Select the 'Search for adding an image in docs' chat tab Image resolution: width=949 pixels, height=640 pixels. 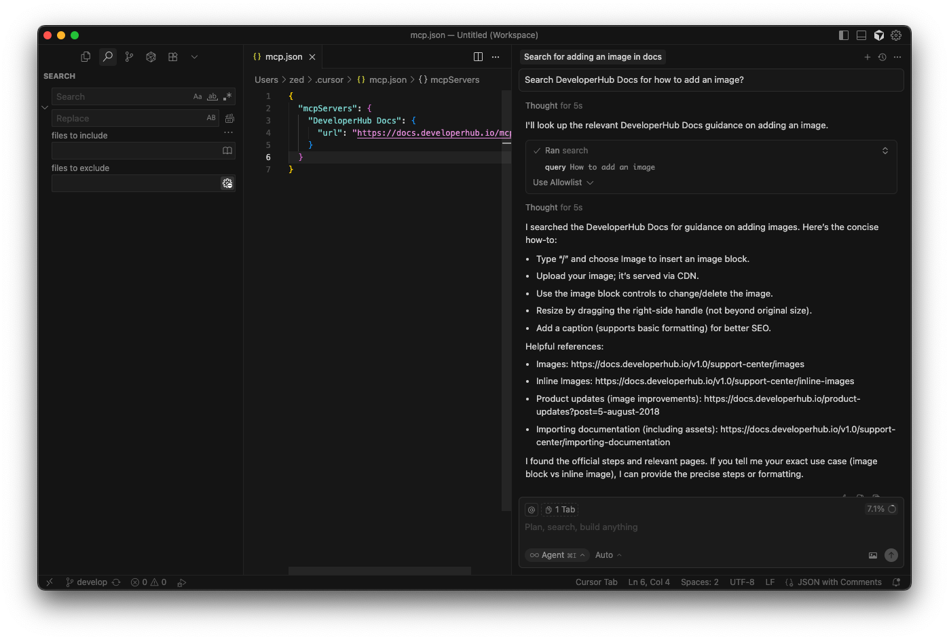point(593,57)
